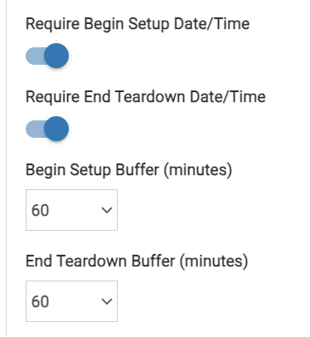Click the light-blue track of End Teardown switch
The image size is (310, 337).
coord(35,129)
